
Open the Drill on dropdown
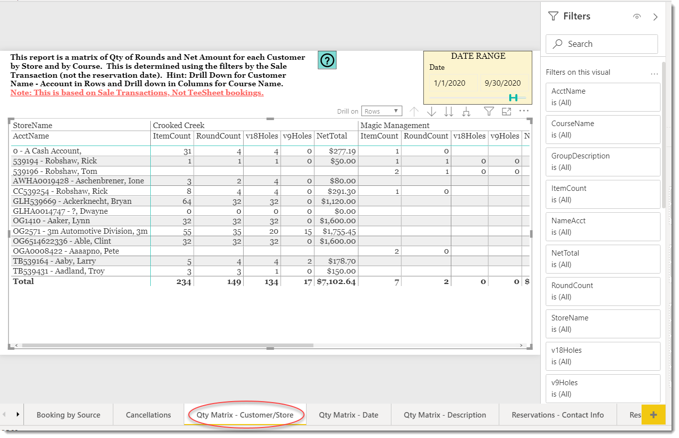pos(381,111)
